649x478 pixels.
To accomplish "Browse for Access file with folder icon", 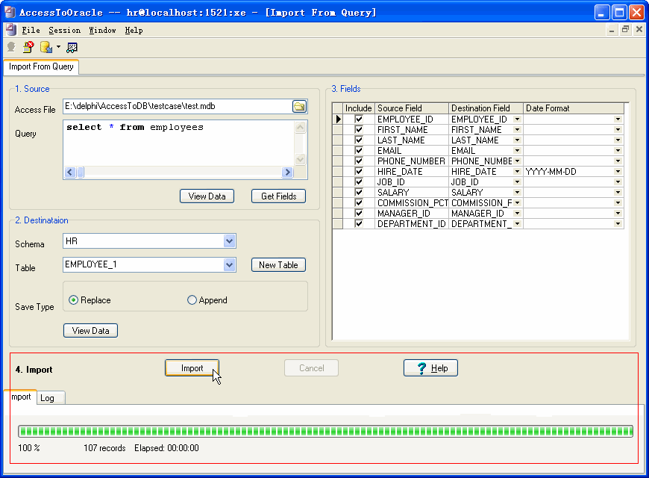I will 299,107.
